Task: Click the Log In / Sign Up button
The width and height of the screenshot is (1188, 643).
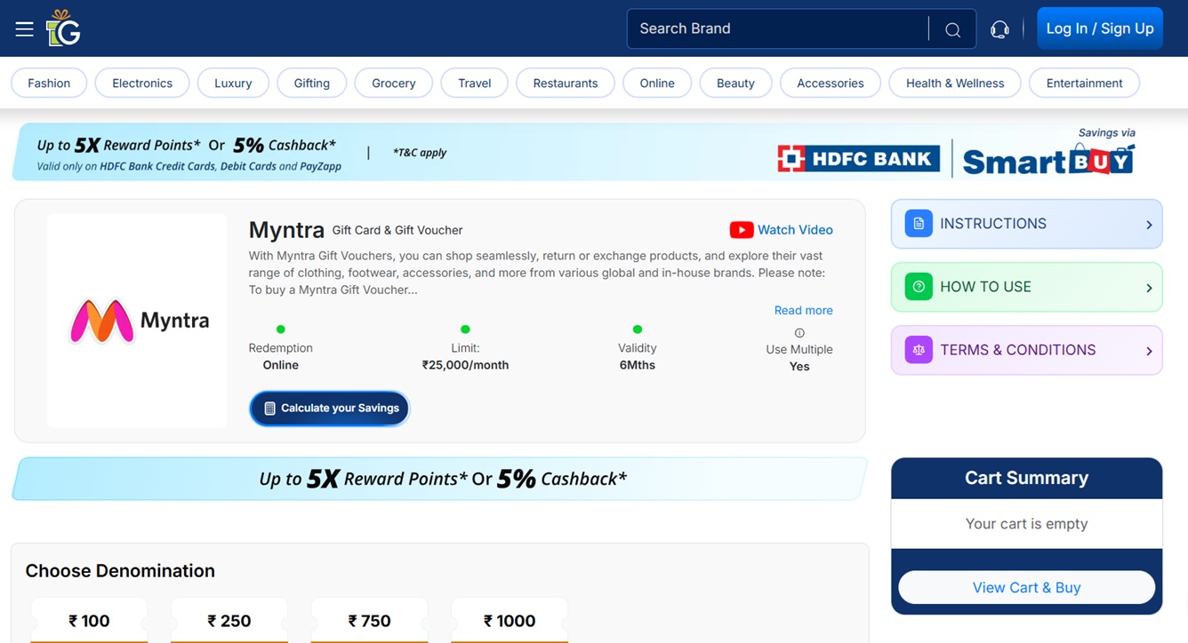Action: coord(1100,28)
